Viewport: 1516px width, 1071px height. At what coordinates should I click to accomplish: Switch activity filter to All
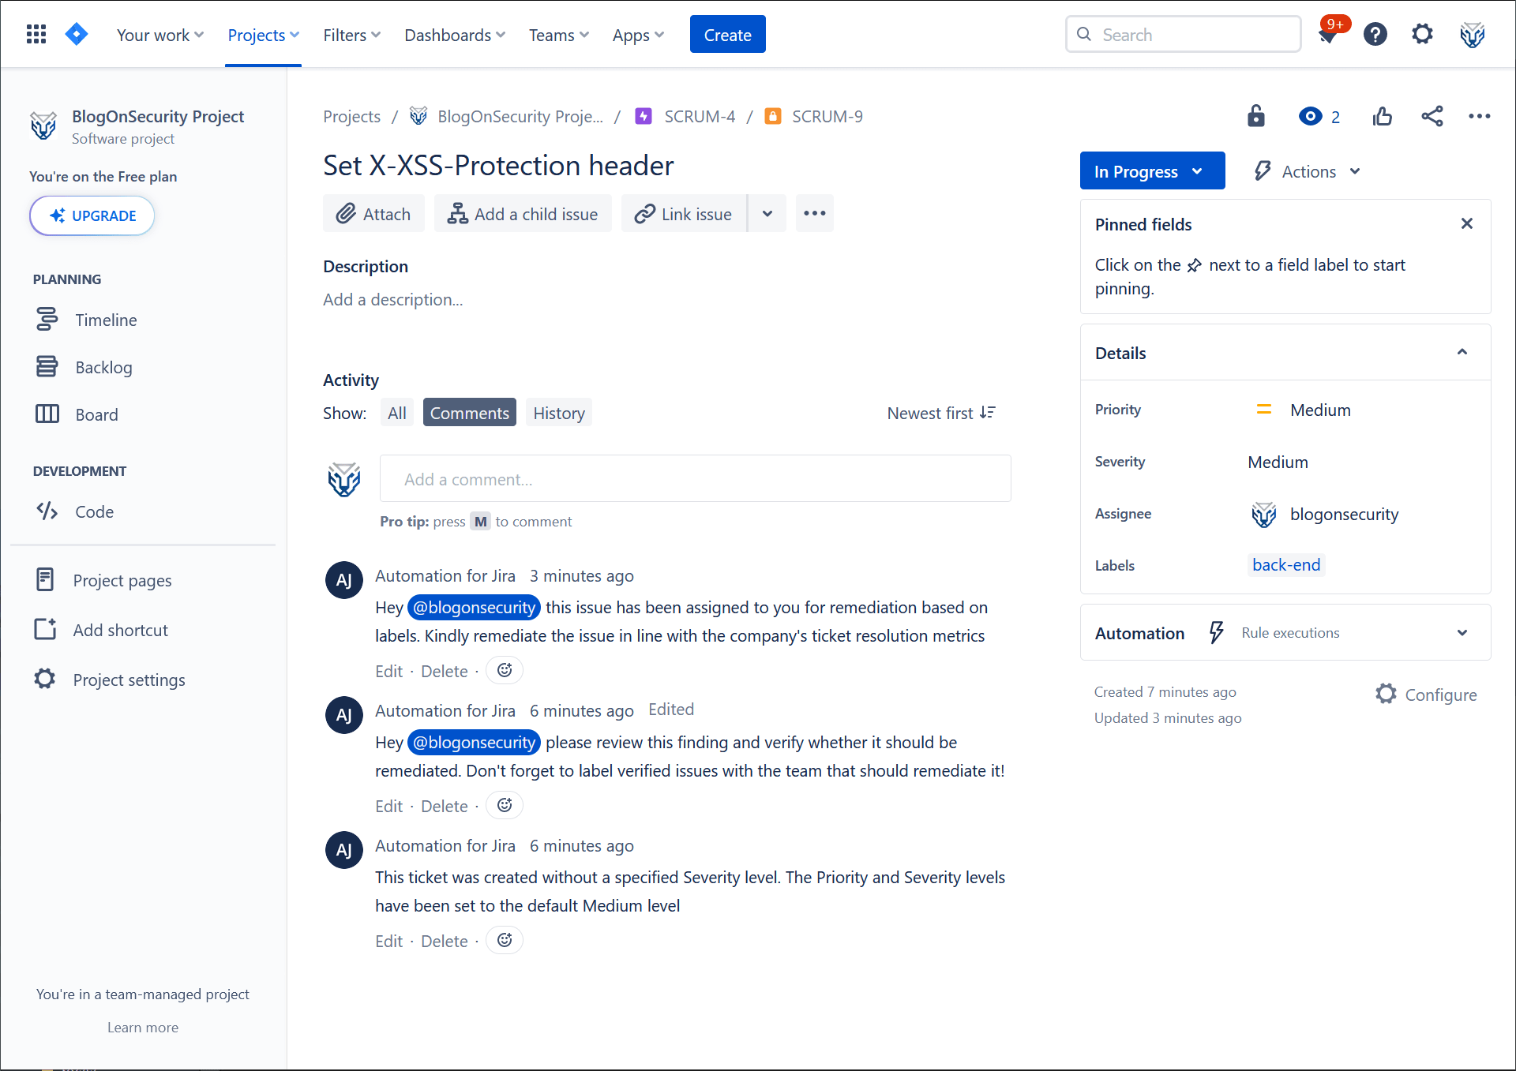click(396, 412)
